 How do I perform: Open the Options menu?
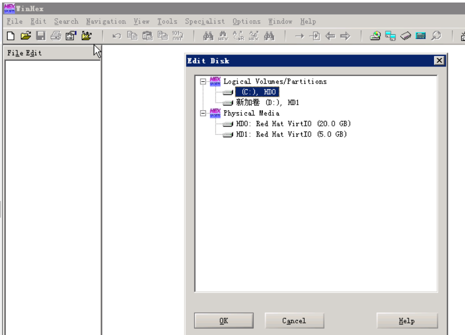[x=246, y=21]
